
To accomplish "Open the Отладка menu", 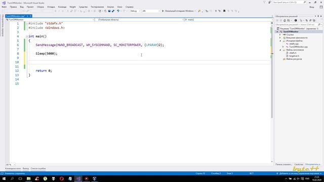I will click(51, 7).
